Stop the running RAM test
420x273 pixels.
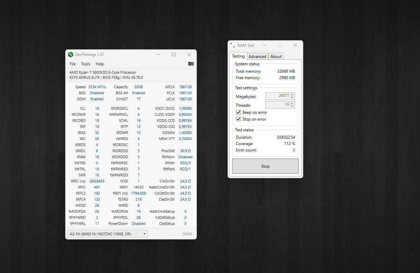pos(265,166)
